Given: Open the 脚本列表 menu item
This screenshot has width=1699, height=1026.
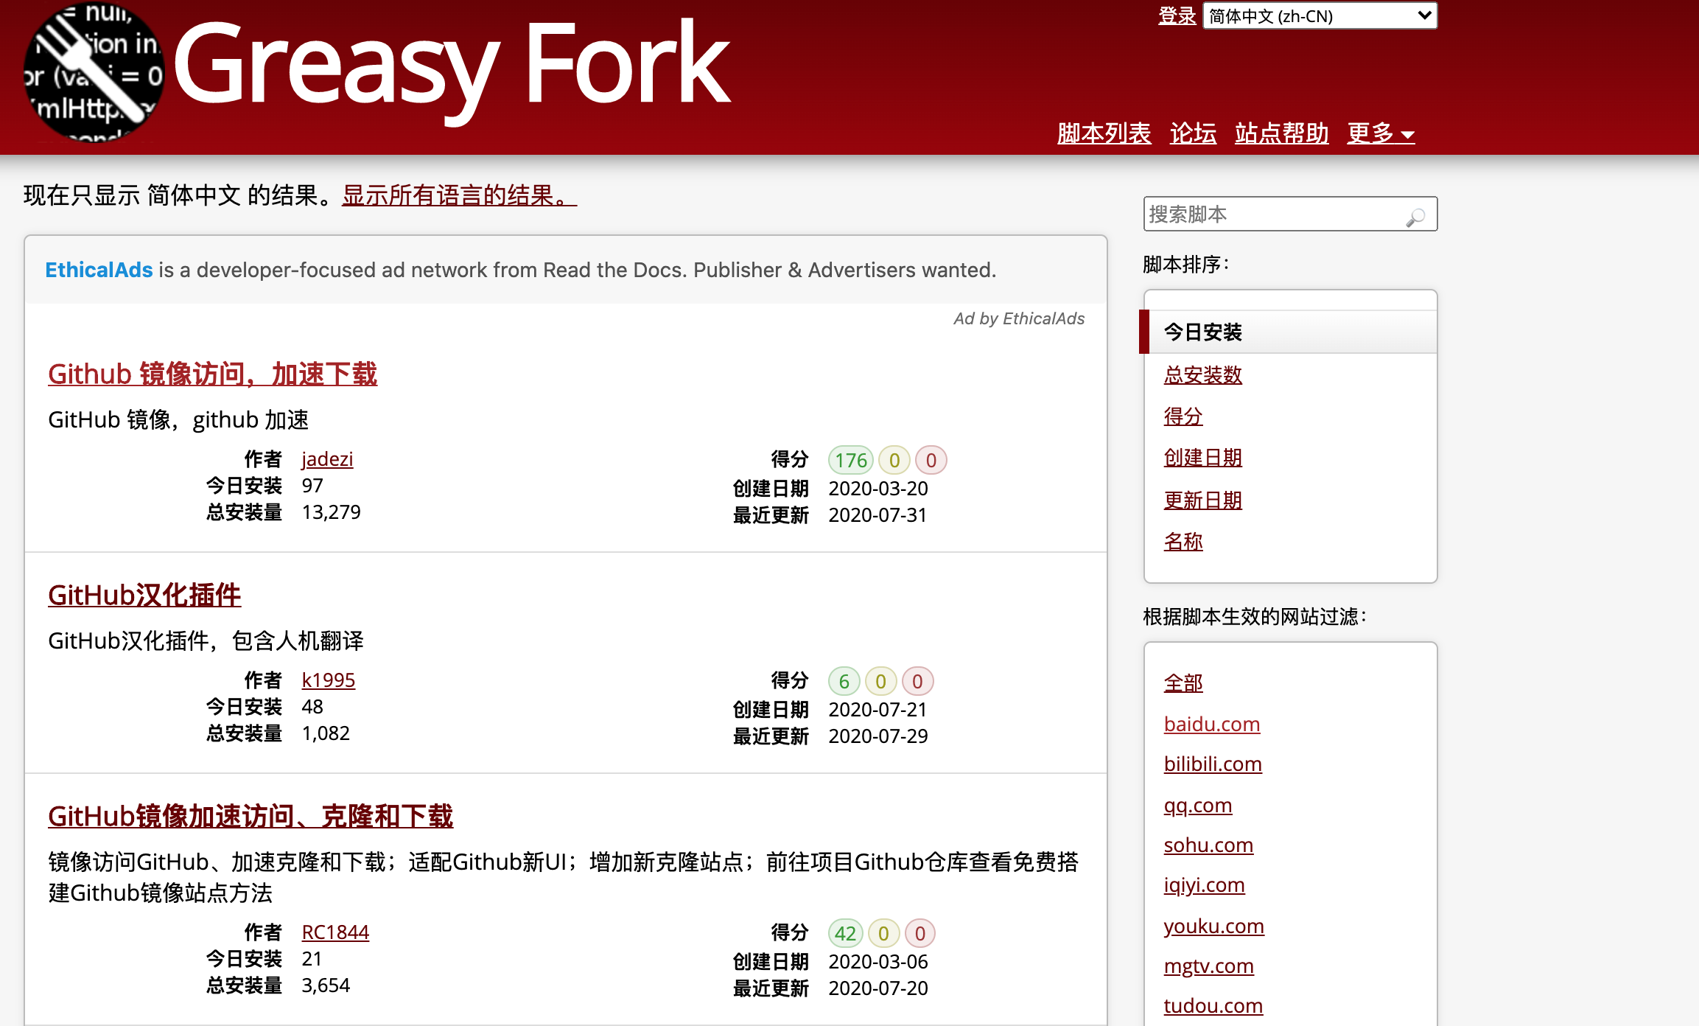Looking at the screenshot, I should tap(1104, 133).
